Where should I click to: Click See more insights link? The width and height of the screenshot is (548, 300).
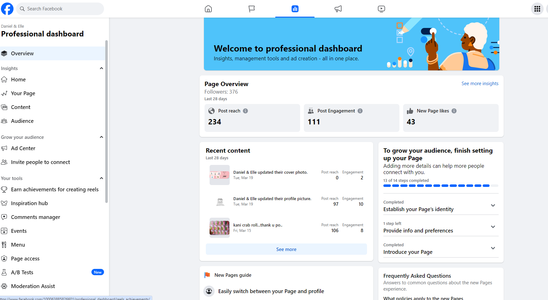pos(480,84)
